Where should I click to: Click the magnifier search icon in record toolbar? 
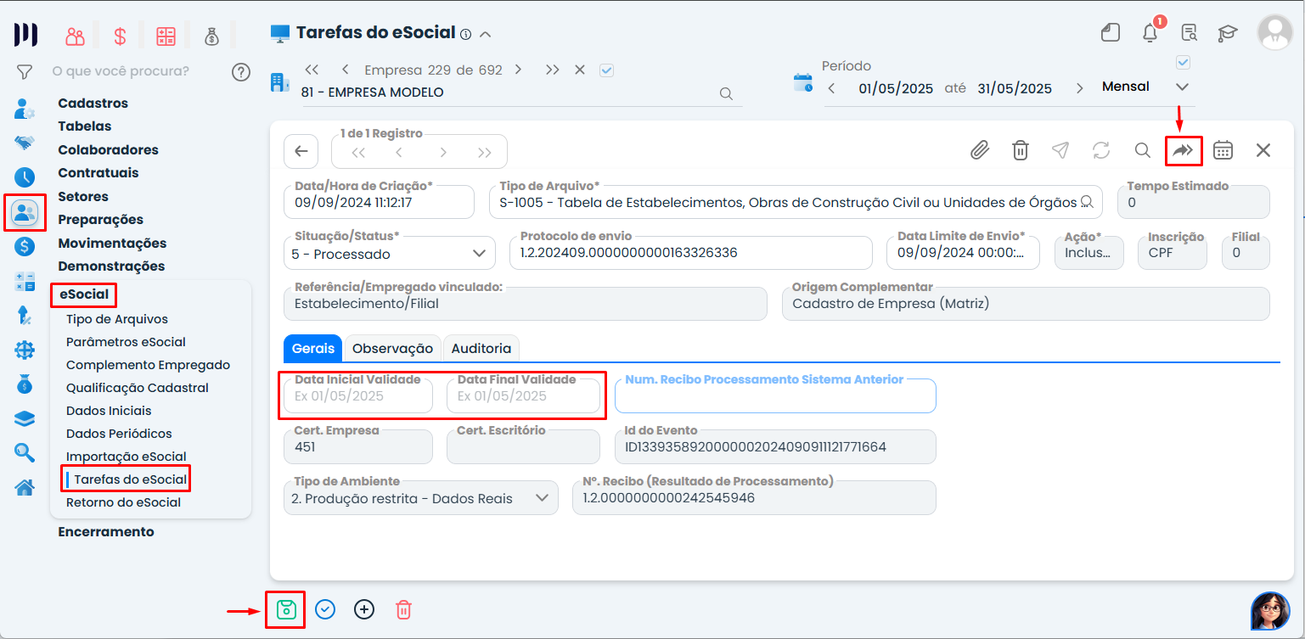(x=1143, y=151)
